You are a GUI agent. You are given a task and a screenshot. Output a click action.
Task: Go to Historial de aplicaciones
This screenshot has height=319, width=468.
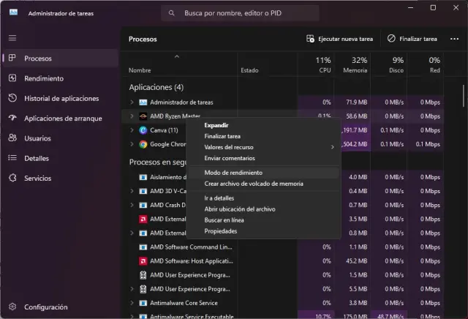point(60,98)
